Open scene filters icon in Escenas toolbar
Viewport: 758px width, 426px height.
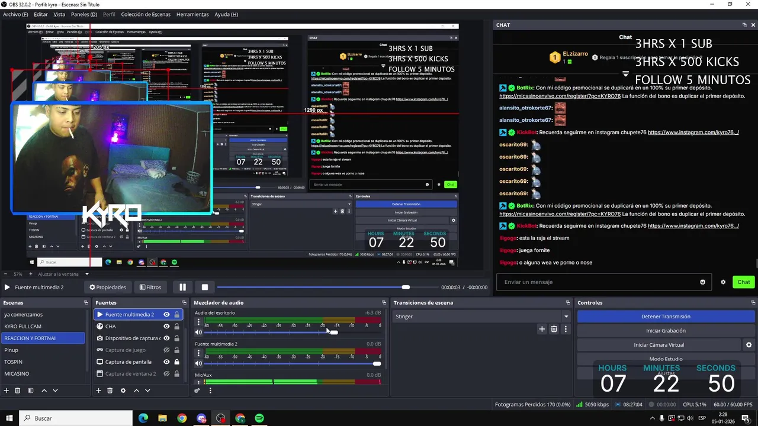tap(30, 390)
